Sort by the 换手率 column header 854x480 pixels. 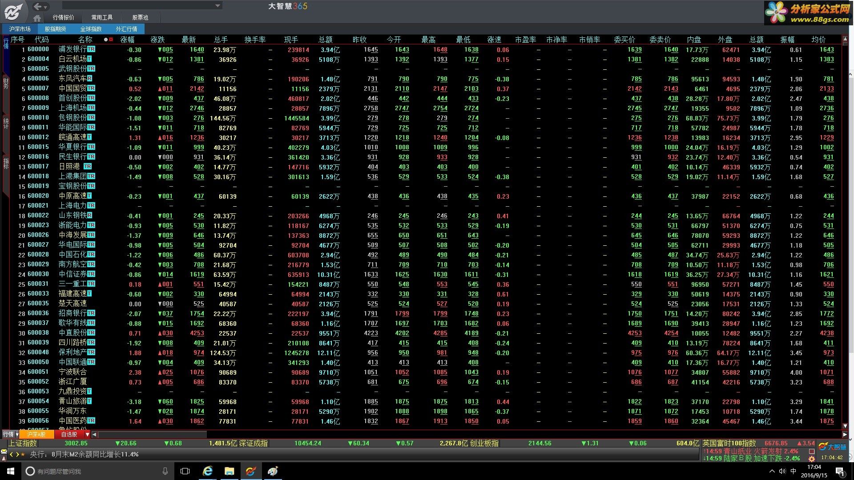point(255,40)
